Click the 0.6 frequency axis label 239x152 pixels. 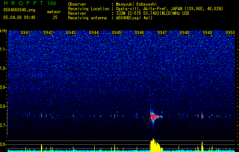(x=3, y=144)
